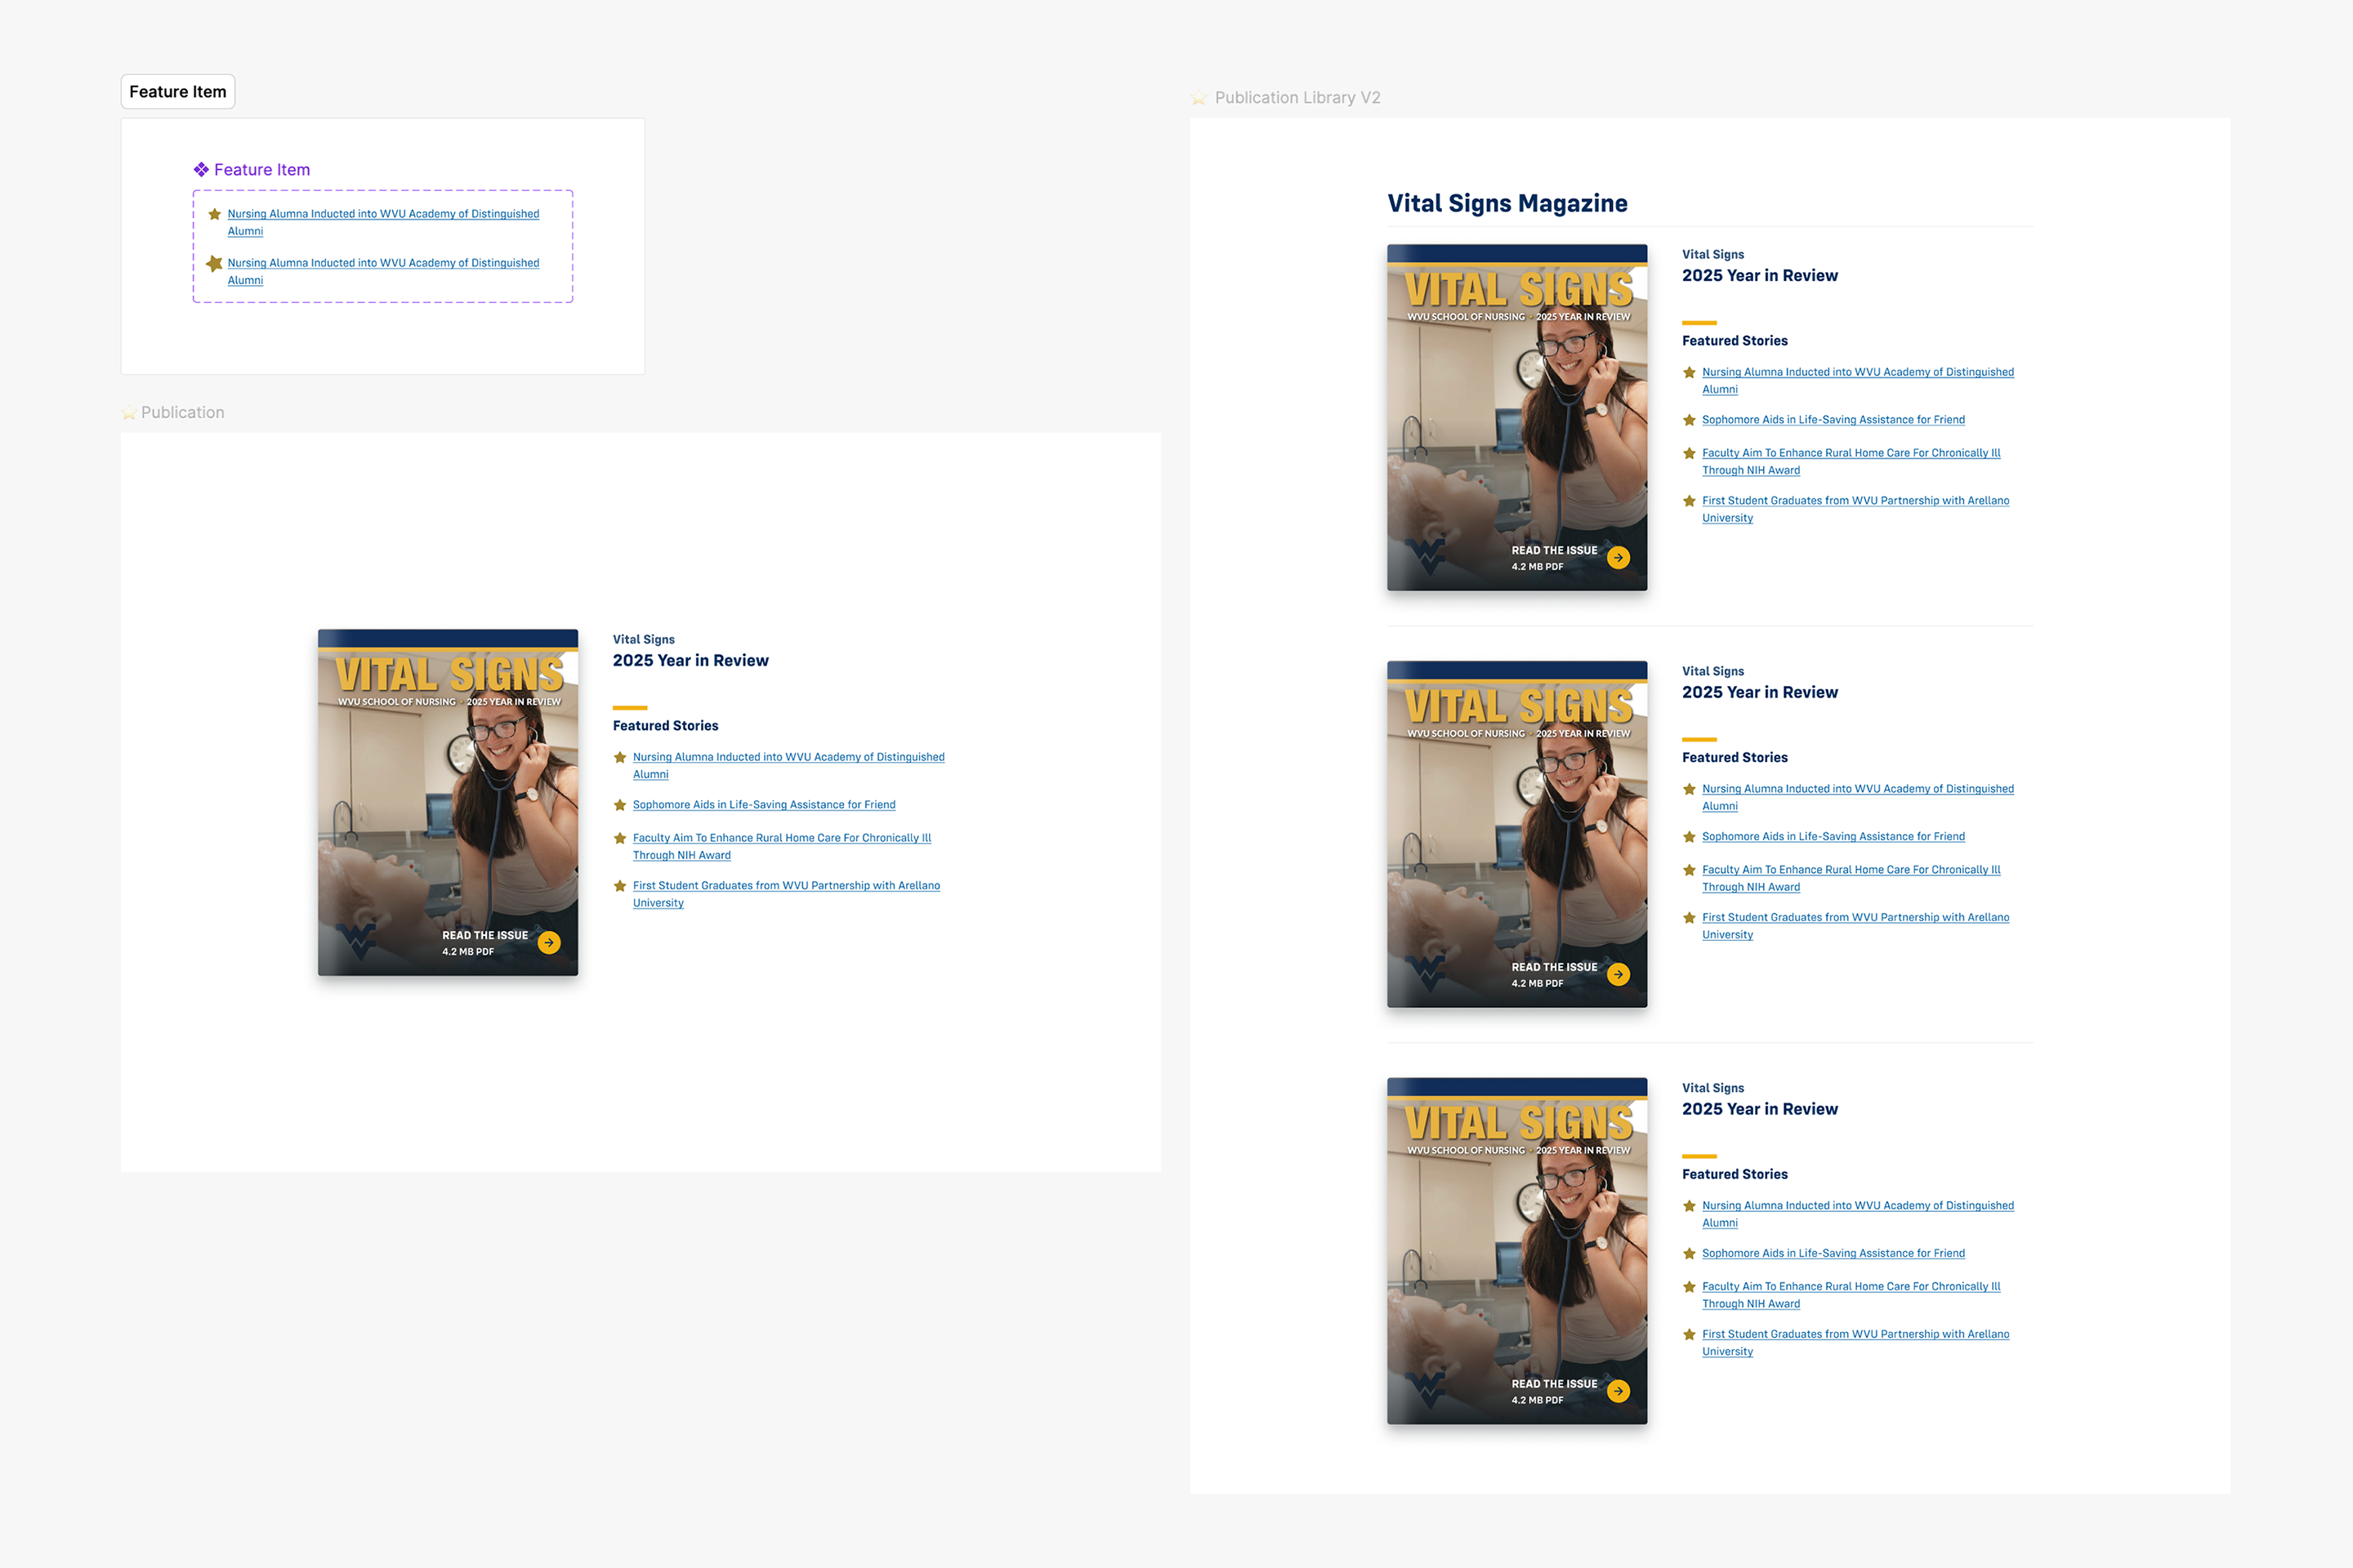Click the purple Feature Item component title text
The width and height of the screenshot is (2353, 1568).
(262, 170)
